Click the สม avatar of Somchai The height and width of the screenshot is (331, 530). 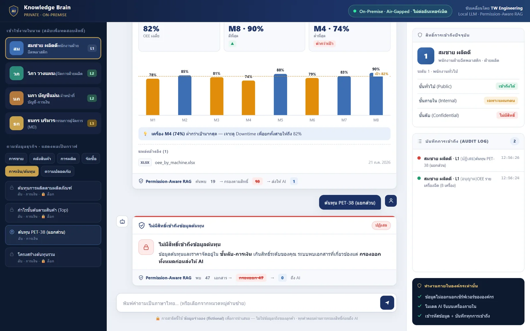tap(17, 48)
